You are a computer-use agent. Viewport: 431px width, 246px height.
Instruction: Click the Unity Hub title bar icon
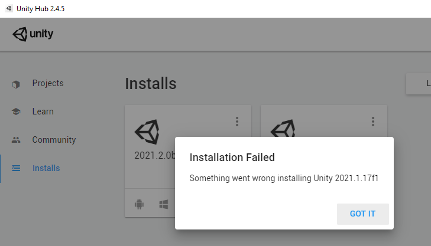(6, 8)
